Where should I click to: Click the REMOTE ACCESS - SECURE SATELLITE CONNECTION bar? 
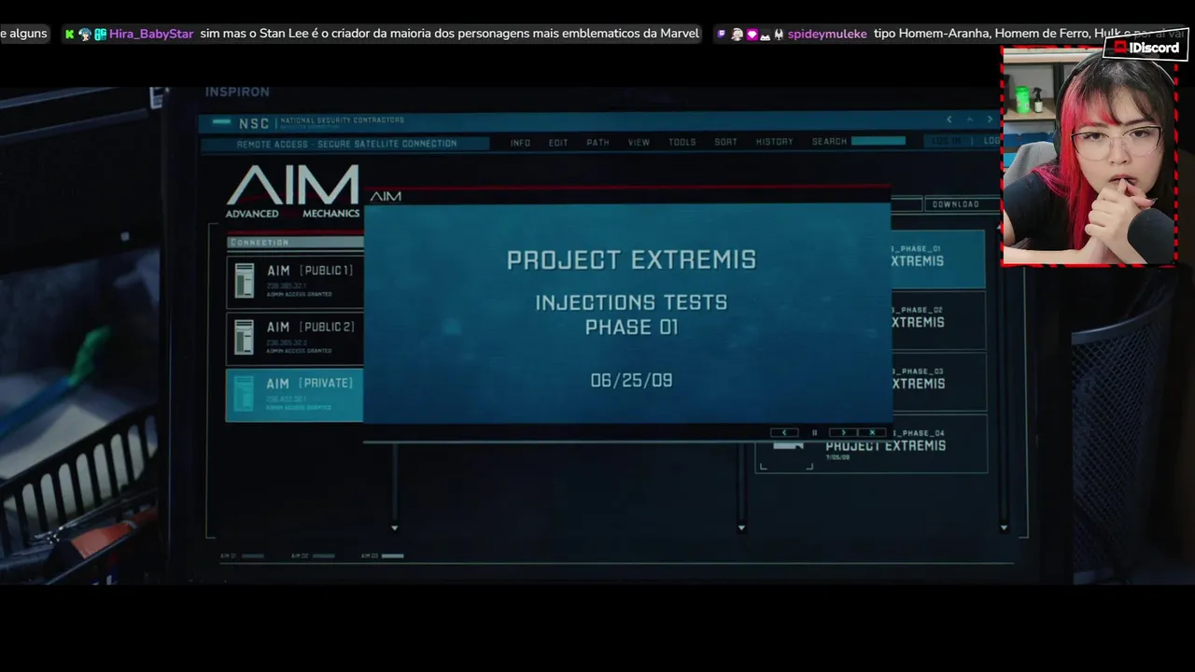[345, 144]
